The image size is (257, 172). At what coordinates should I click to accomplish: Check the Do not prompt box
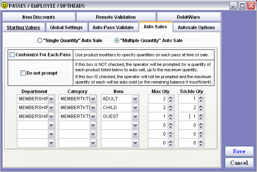click(x=23, y=73)
